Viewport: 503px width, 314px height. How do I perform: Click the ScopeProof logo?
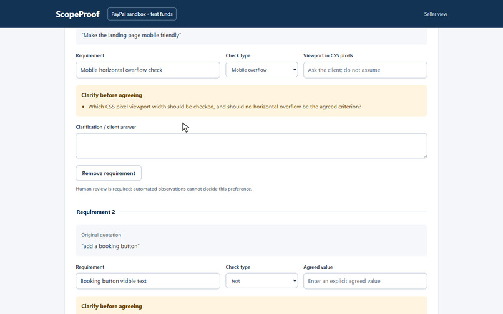(77, 14)
